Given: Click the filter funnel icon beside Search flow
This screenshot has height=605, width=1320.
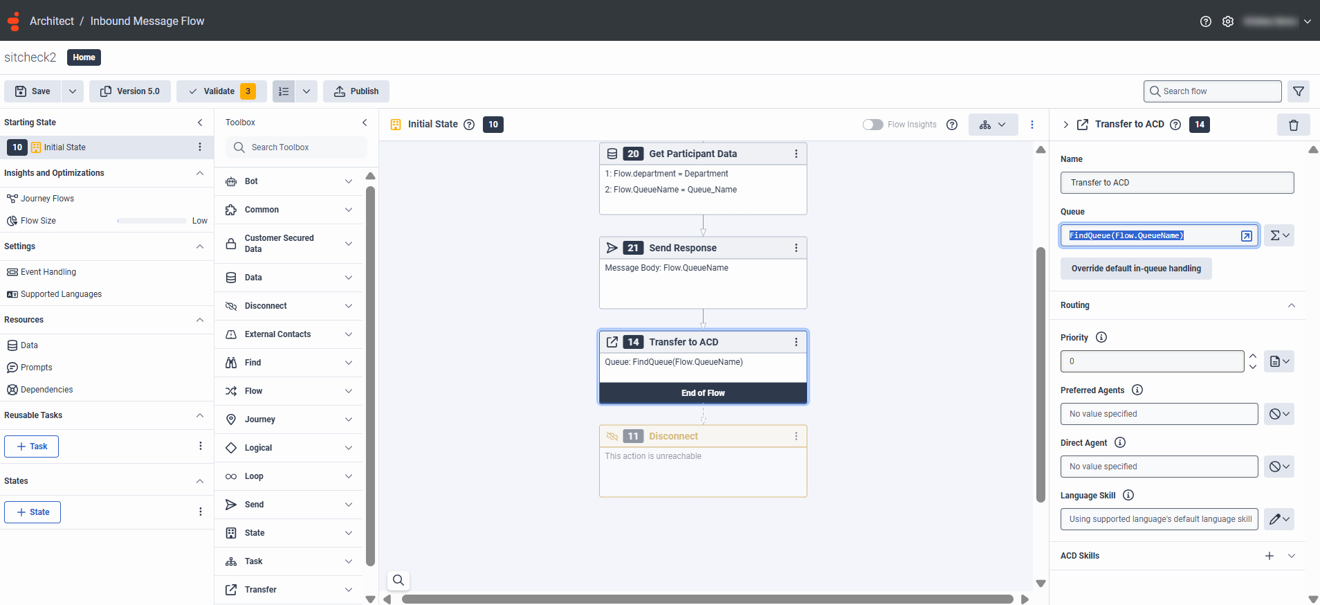Looking at the screenshot, I should pos(1299,91).
